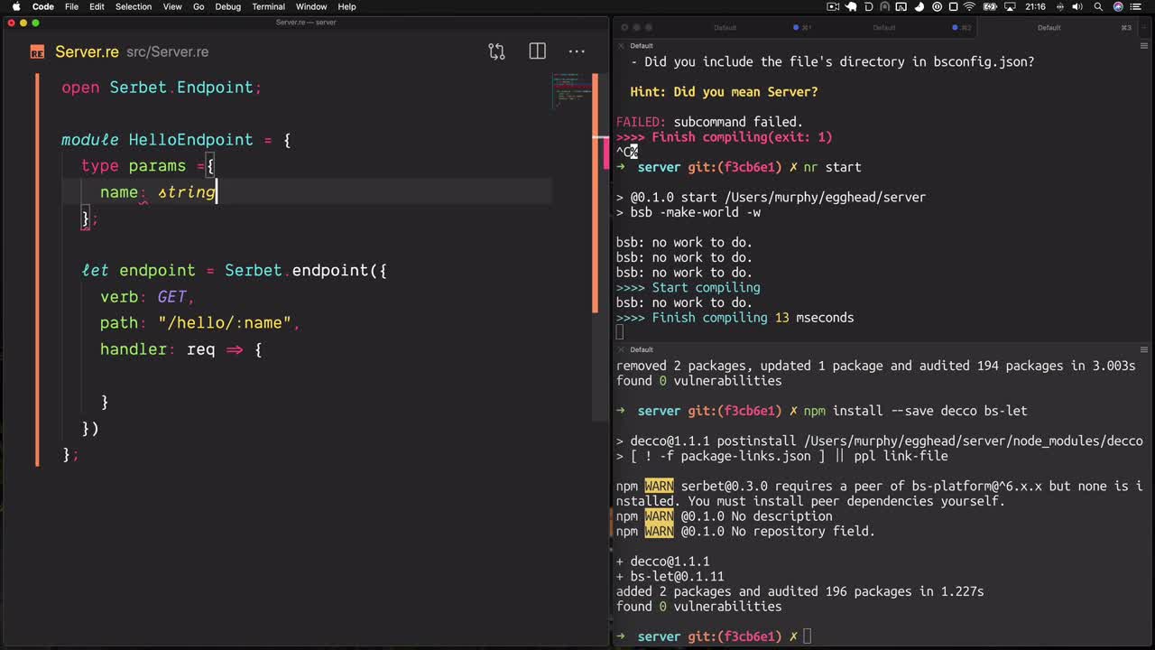Switch to the third Default terminal tab
The width and height of the screenshot is (1155, 650).
(1049, 28)
